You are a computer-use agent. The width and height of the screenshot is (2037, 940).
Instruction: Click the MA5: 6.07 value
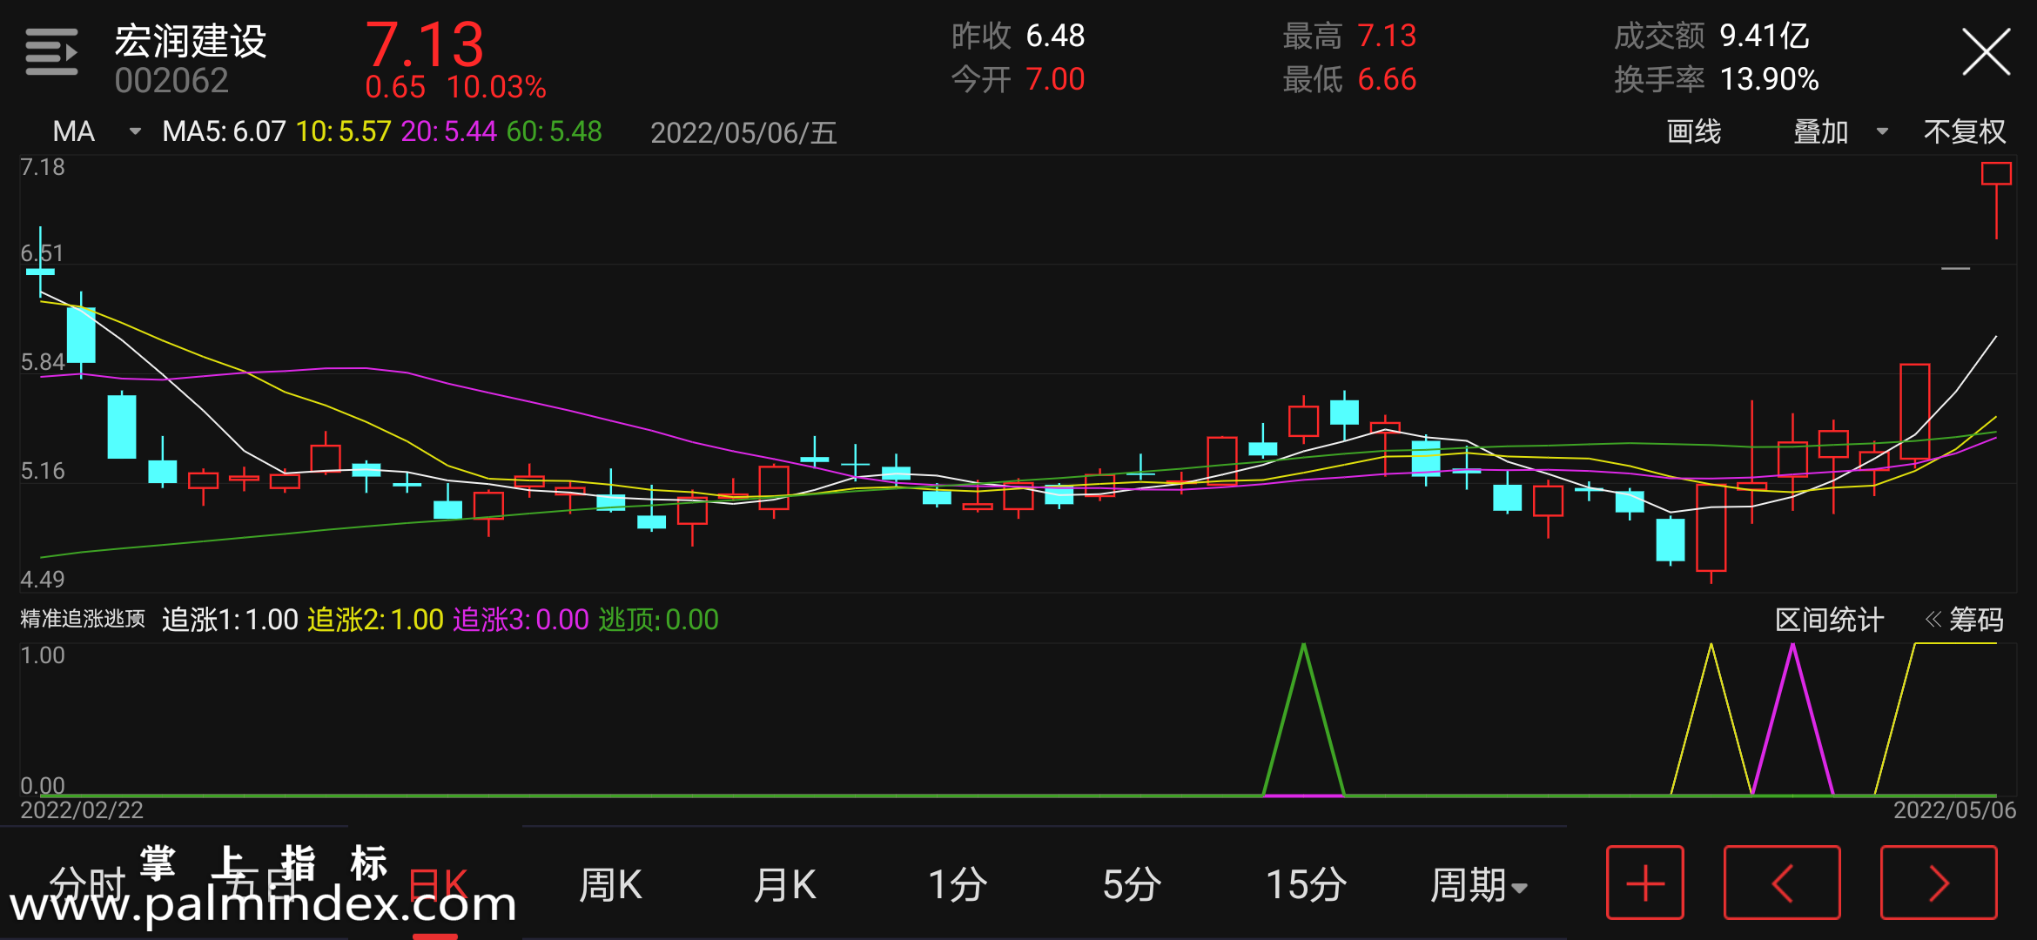tap(224, 131)
